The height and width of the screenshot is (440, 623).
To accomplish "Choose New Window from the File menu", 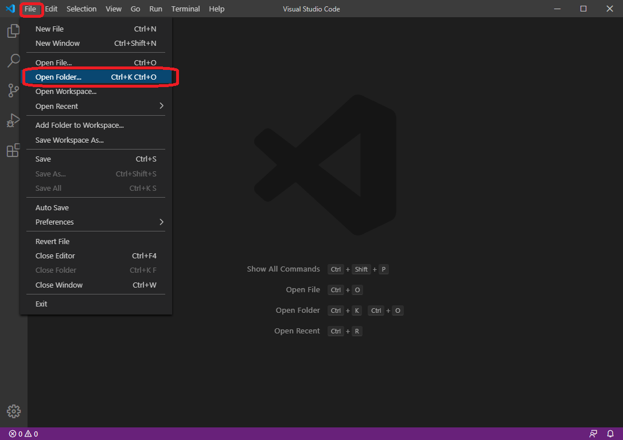I will (x=96, y=43).
